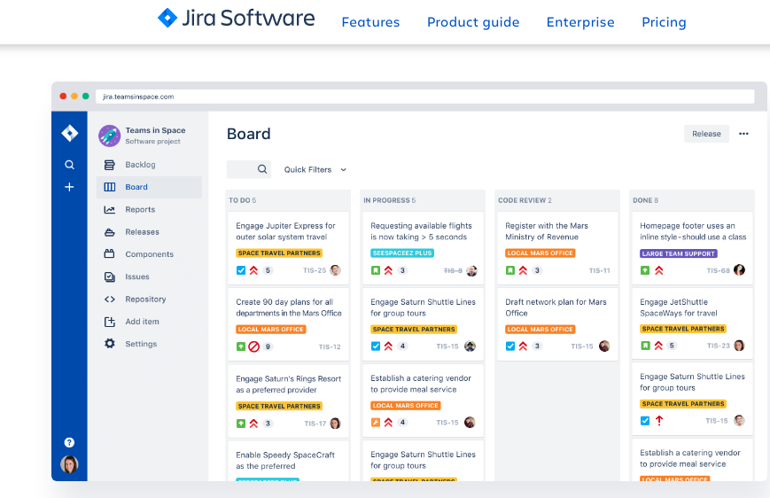Screen dimensions: 770x498
Task: Focus the board search field
Action: (248, 169)
